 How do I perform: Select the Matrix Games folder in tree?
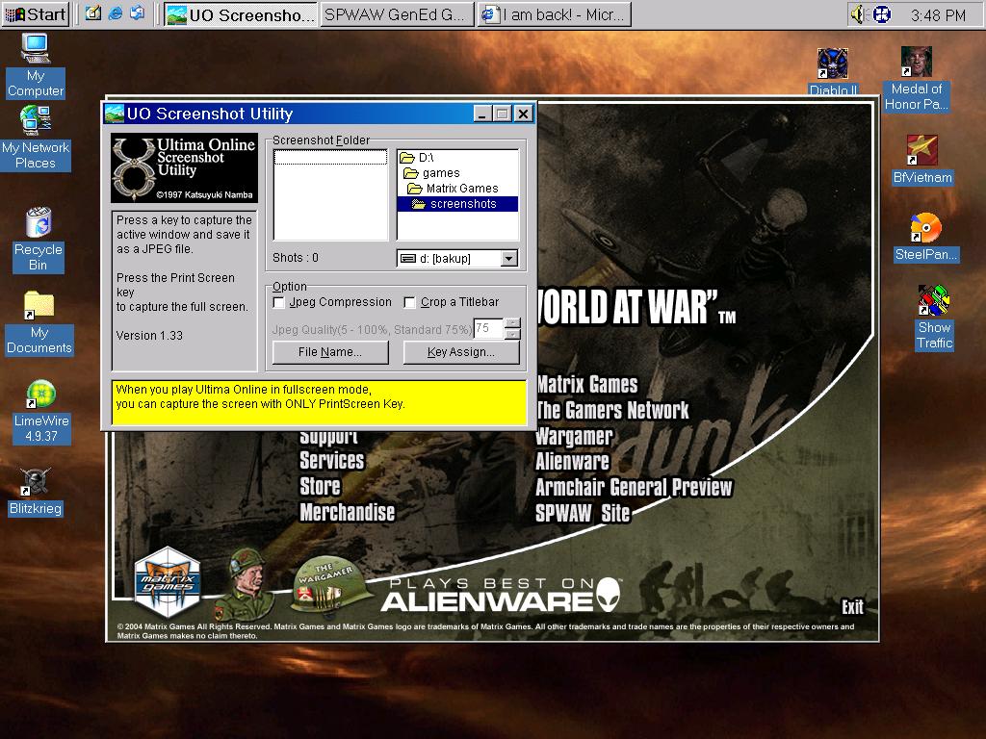pyautogui.click(x=454, y=189)
